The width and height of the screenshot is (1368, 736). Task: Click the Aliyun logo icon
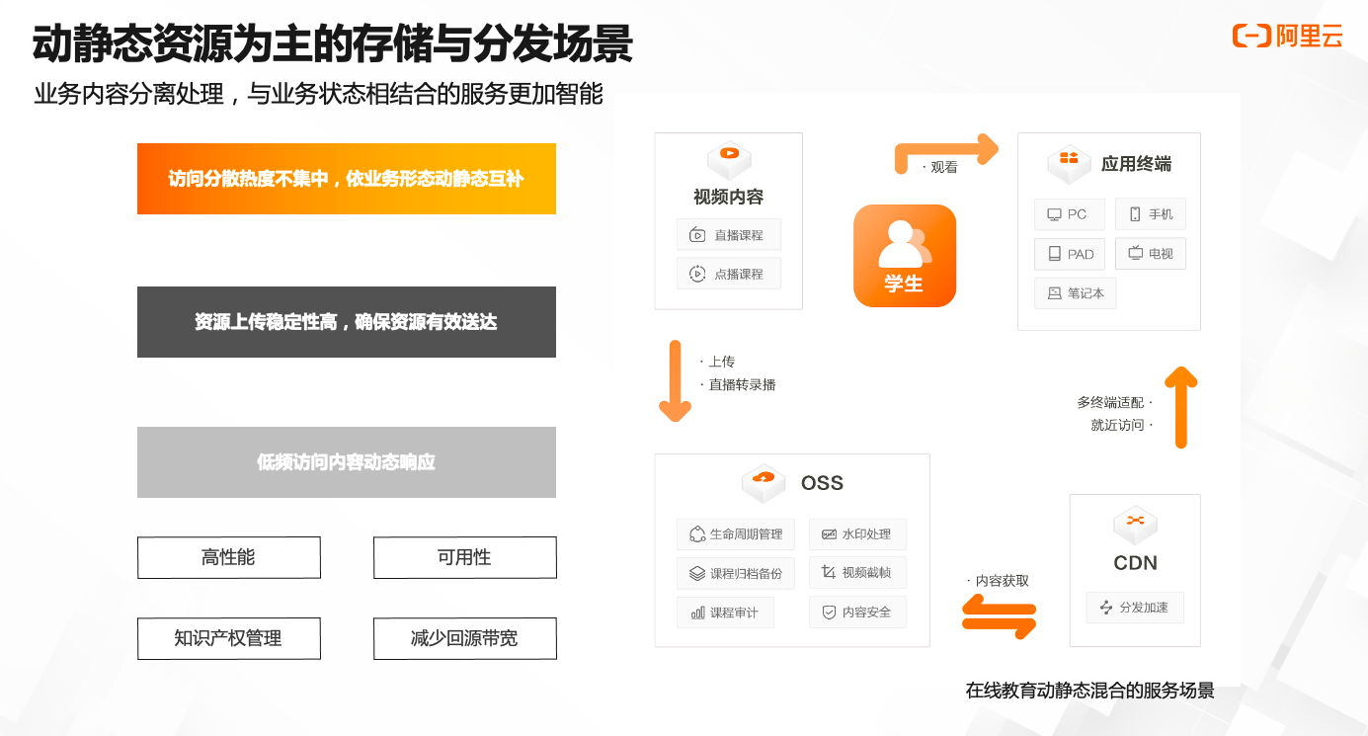click(x=1251, y=37)
